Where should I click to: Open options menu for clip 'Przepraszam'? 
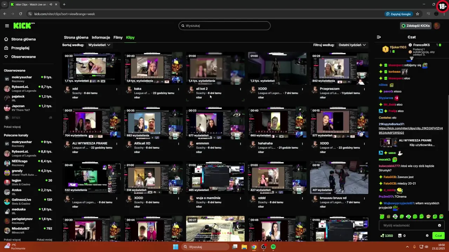pos(364,89)
